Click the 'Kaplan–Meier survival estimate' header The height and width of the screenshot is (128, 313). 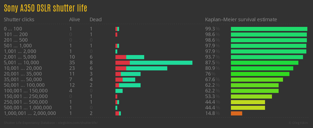[241, 19]
